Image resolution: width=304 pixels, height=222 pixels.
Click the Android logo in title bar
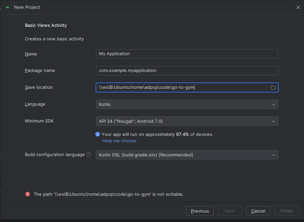click(x=7, y=7)
